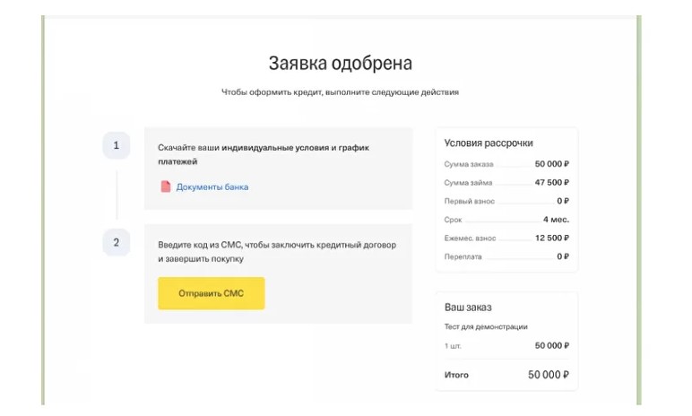Image resolution: width=692 pixels, height=416 pixels.
Task: Click the Условия рассрочки panel title
Action: coord(489,143)
